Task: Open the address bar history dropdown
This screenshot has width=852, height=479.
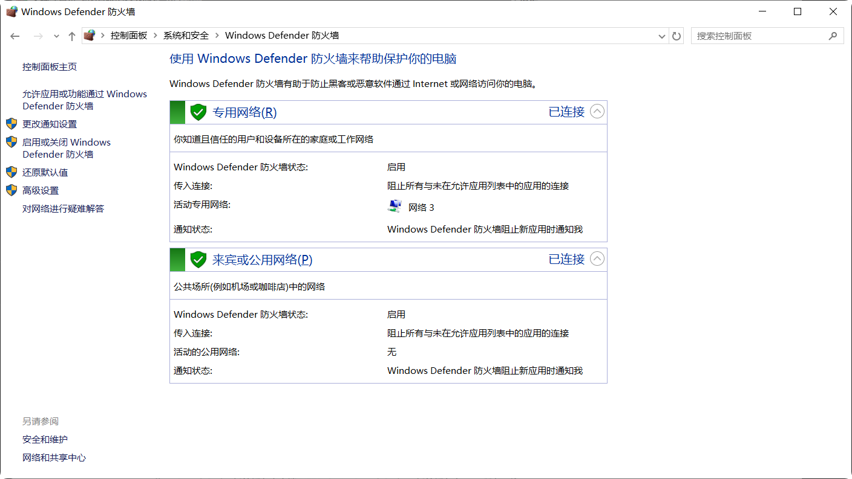Action: [661, 36]
